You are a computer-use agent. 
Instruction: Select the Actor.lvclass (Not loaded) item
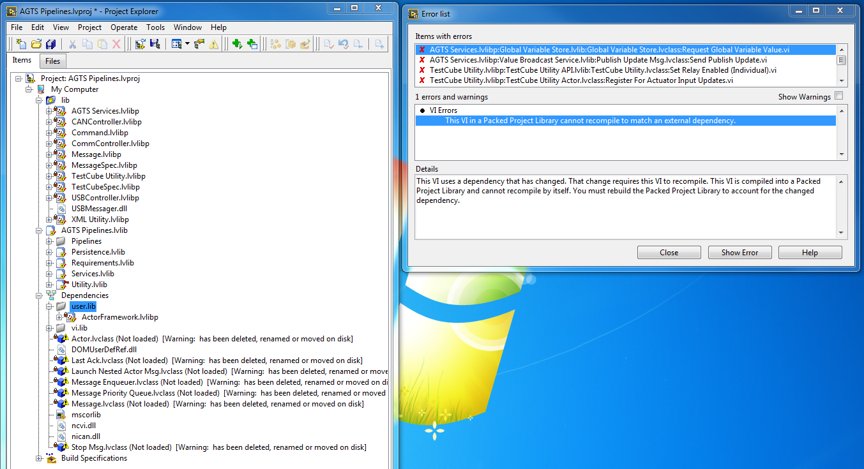pos(211,339)
